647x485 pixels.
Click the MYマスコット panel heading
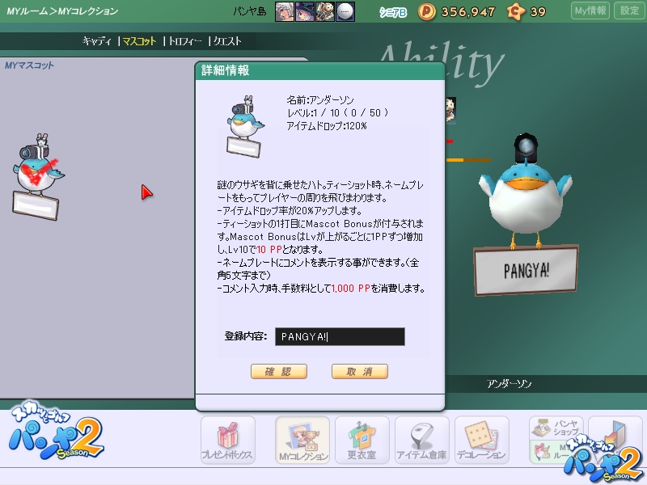29,65
